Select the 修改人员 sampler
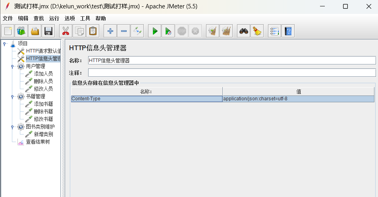Viewport: 378px width, 197px height. pos(43,89)
